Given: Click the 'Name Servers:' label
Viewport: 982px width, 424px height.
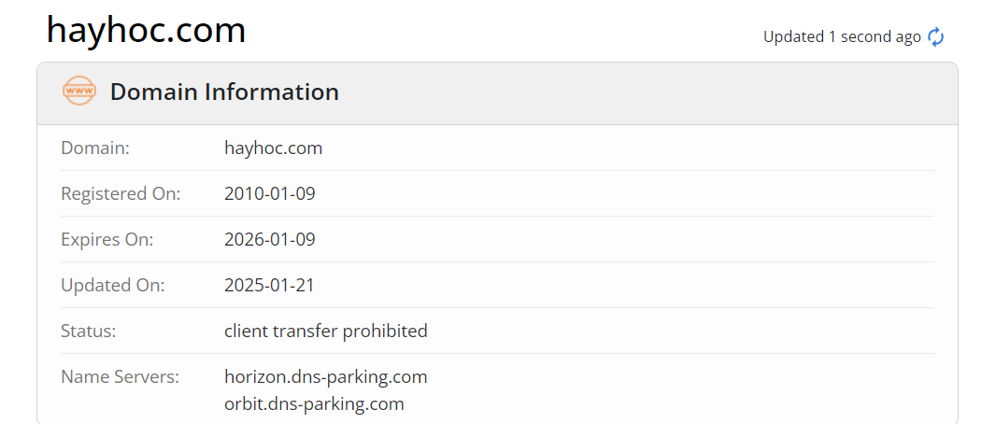Looking at the screenshot, I should tap(120, 376).
